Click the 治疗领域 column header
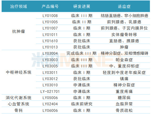The image size is (151, 114). click(x=18, y=6)
